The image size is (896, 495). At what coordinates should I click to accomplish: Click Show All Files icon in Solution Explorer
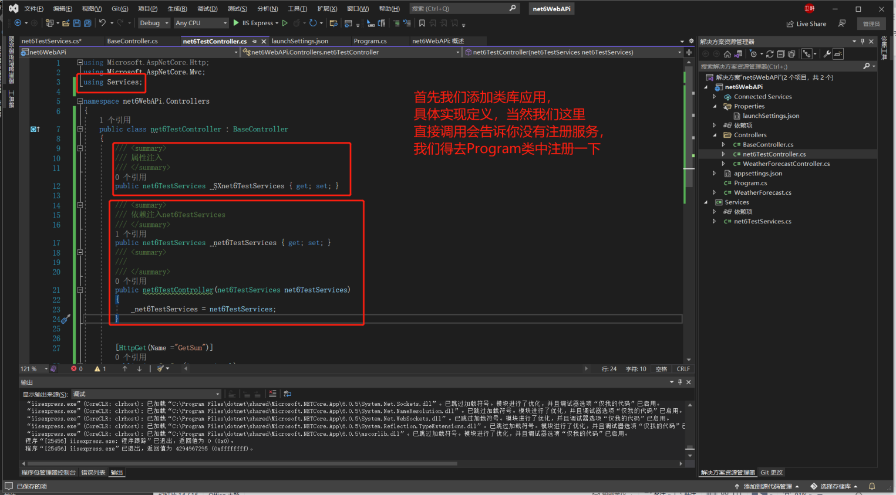791,54
